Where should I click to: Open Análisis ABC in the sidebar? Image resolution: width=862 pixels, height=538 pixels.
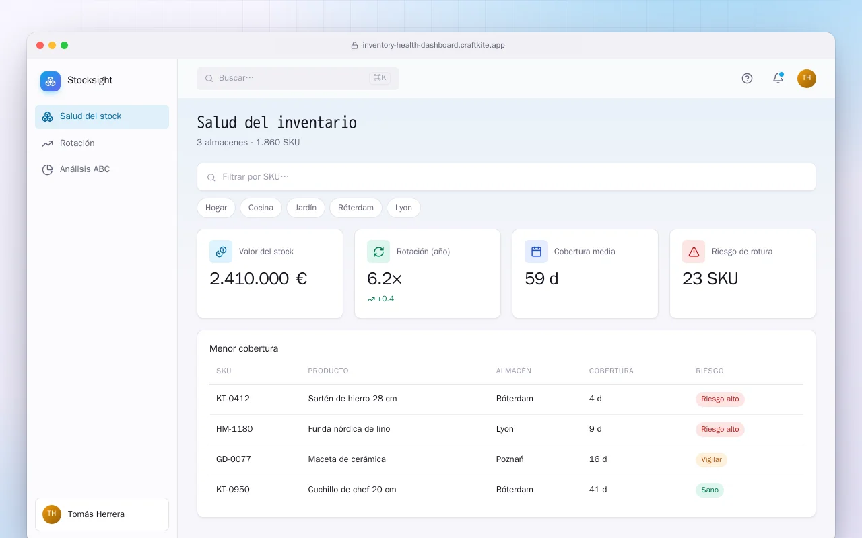coord(102,169)
